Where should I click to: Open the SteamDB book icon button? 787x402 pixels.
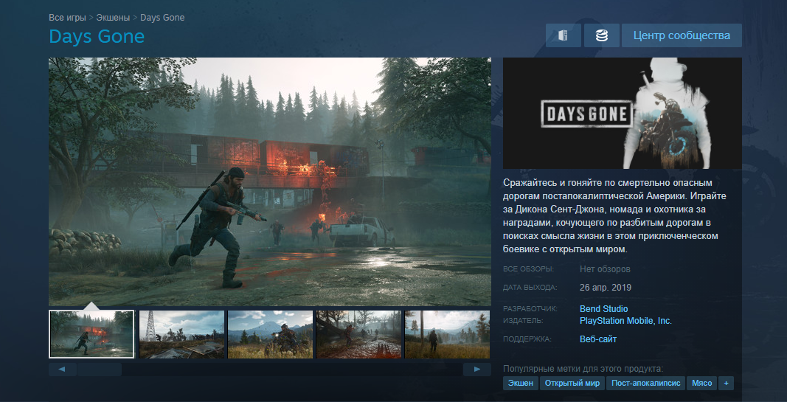coord(564,35)
